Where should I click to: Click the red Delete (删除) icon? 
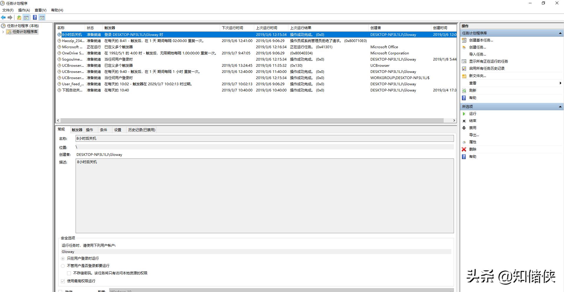464,149
